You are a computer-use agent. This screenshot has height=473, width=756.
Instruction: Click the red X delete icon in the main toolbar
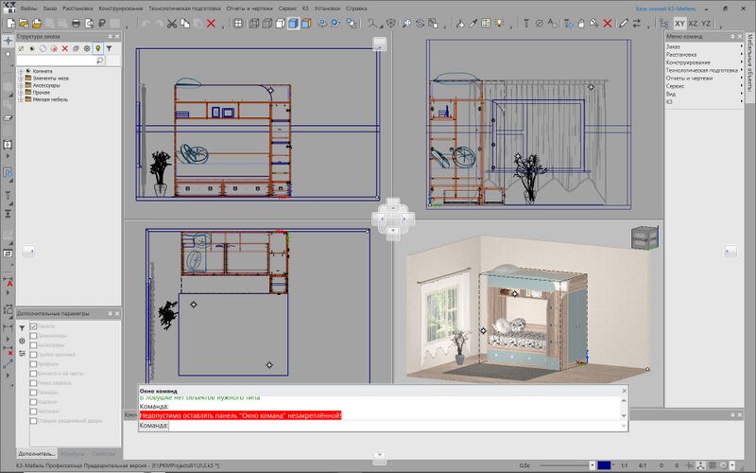(211, 23)
